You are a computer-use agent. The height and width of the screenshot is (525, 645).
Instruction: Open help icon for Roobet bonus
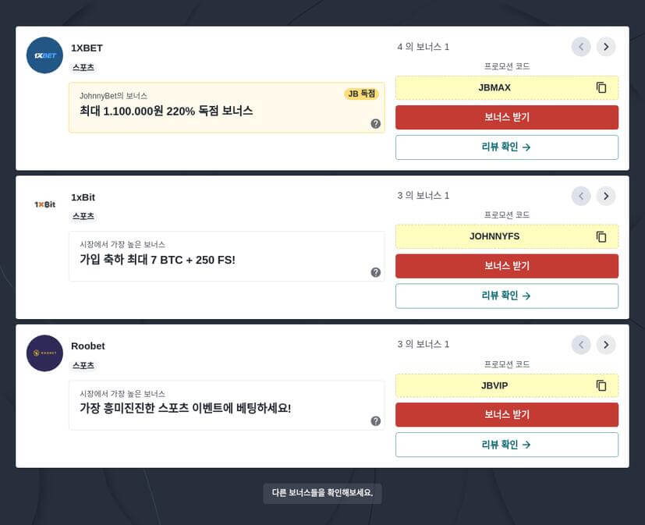pyautogui.click(x=376, y=421)
